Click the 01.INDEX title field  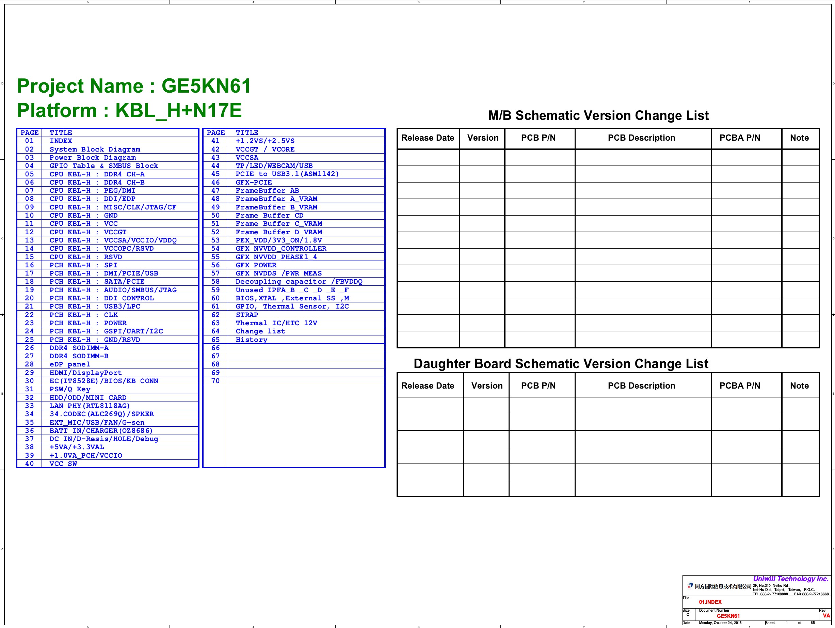point(710,602)
